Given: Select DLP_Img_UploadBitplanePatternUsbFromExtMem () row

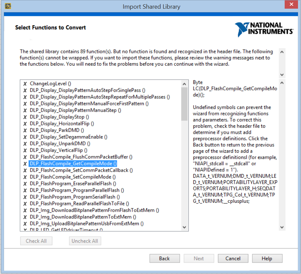Looking at the screenshot, I should [x=87, y=224].
